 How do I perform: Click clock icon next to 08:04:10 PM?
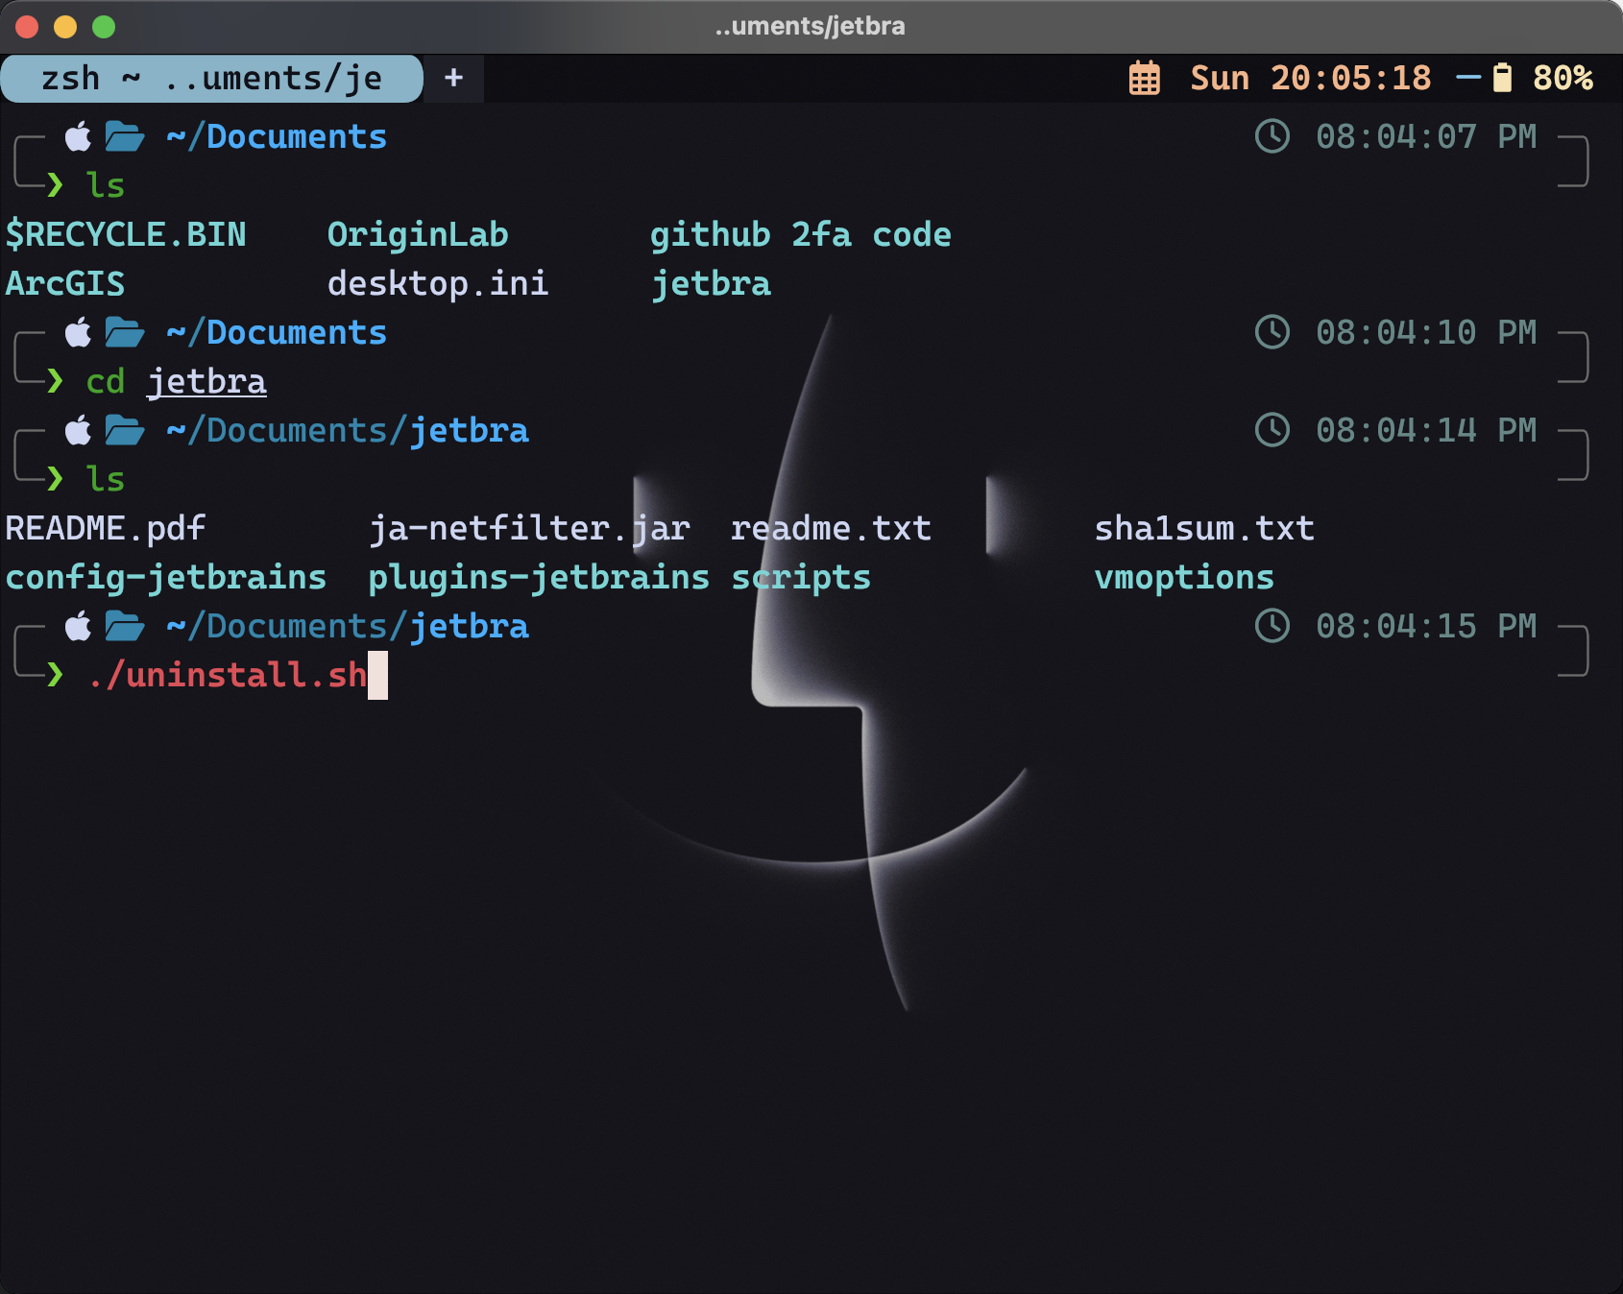click(x=1272, y=332)
